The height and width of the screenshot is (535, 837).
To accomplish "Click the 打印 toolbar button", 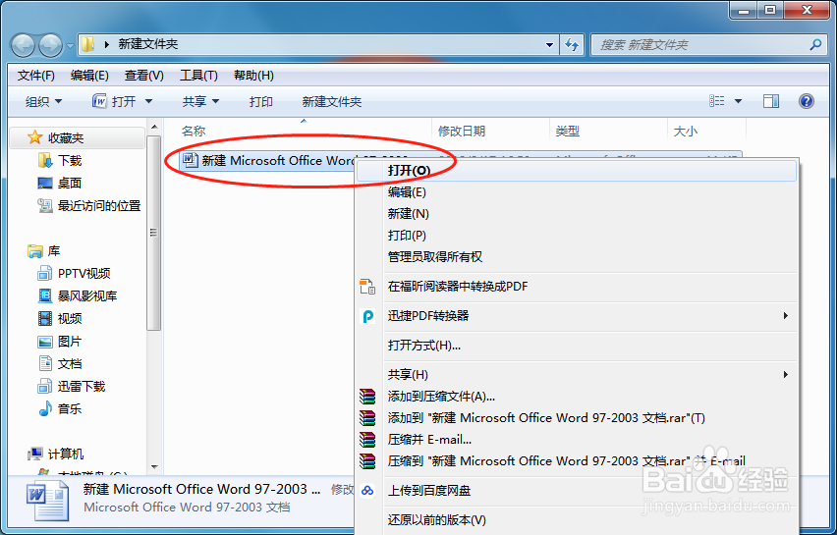I will pyautogui.click(x=261, y=101).
